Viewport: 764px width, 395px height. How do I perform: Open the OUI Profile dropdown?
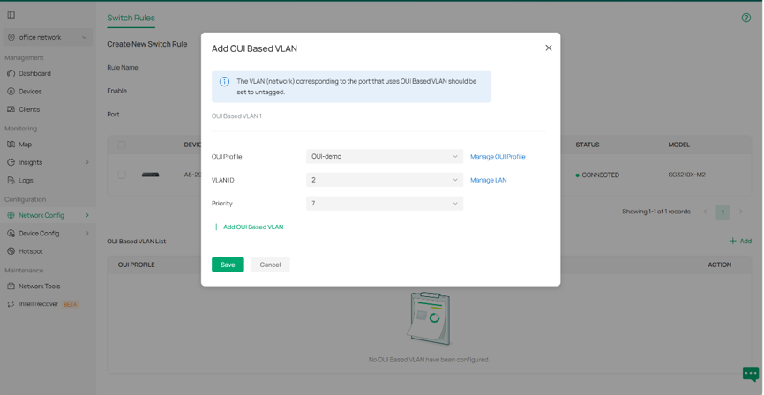coord(385,157)
